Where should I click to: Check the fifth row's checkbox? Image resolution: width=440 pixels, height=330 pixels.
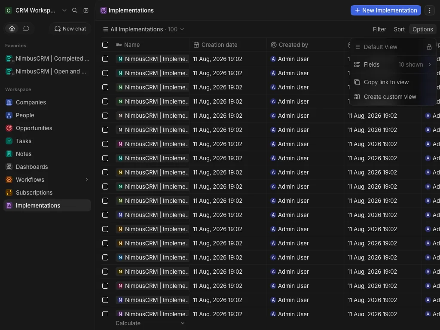tap(105, 116)
